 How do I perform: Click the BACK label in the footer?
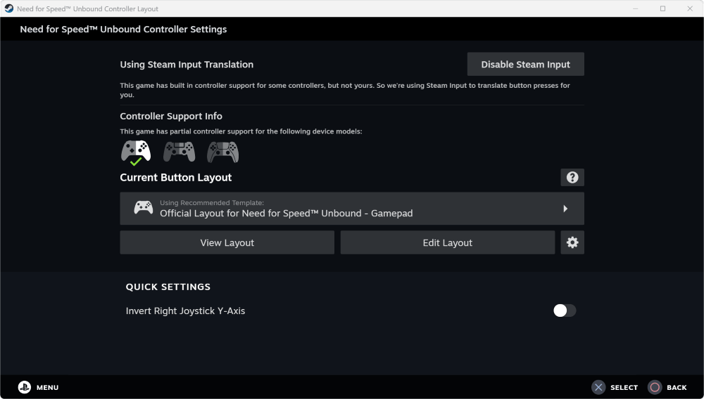(677, 388)
